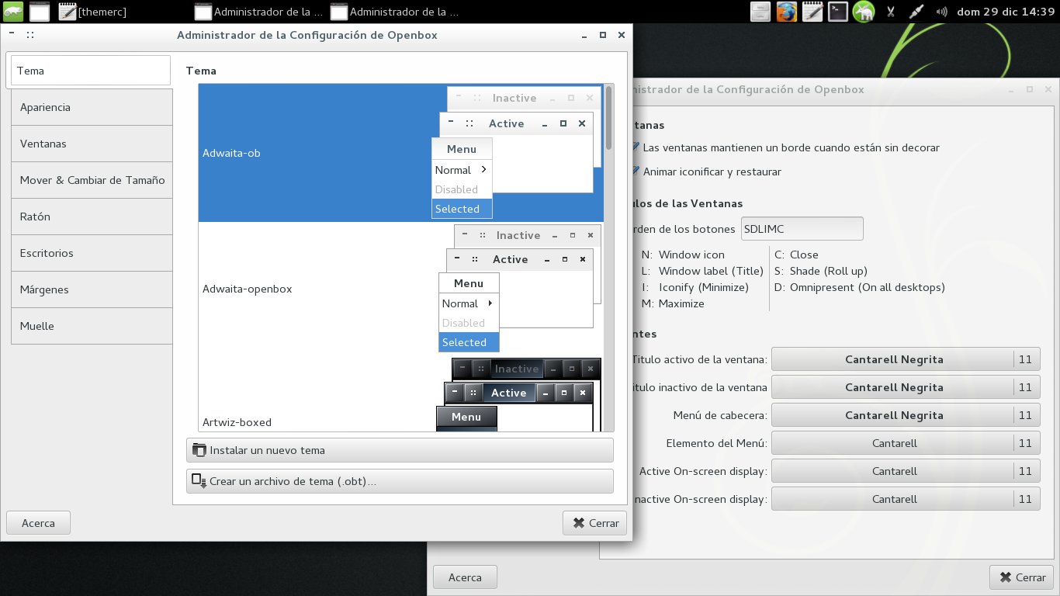Launch Firefox from the top panel
The width and height of the screenshot is (1060, 596).
pyautogui.click(x=787, y=12)
